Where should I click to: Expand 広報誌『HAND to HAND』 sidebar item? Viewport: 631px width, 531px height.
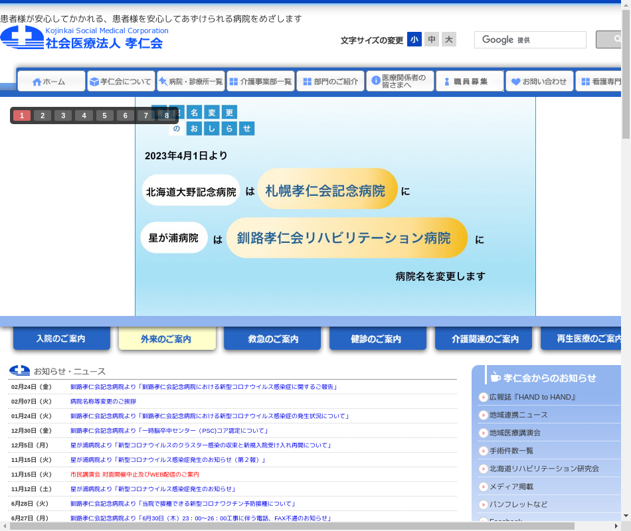coord(483,397)
